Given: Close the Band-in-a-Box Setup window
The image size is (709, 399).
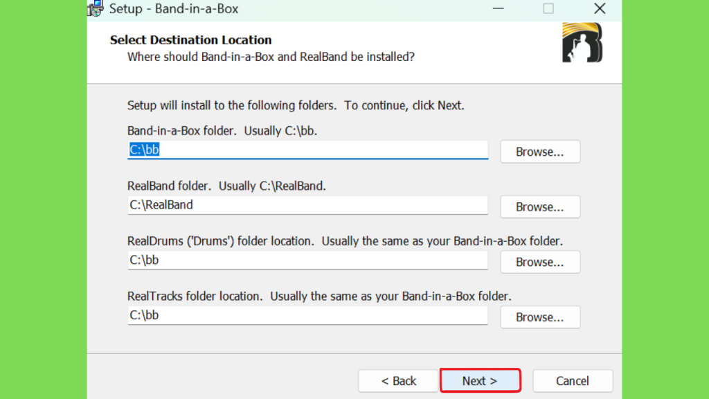Looking at the screenshot, I should [600, 8].
